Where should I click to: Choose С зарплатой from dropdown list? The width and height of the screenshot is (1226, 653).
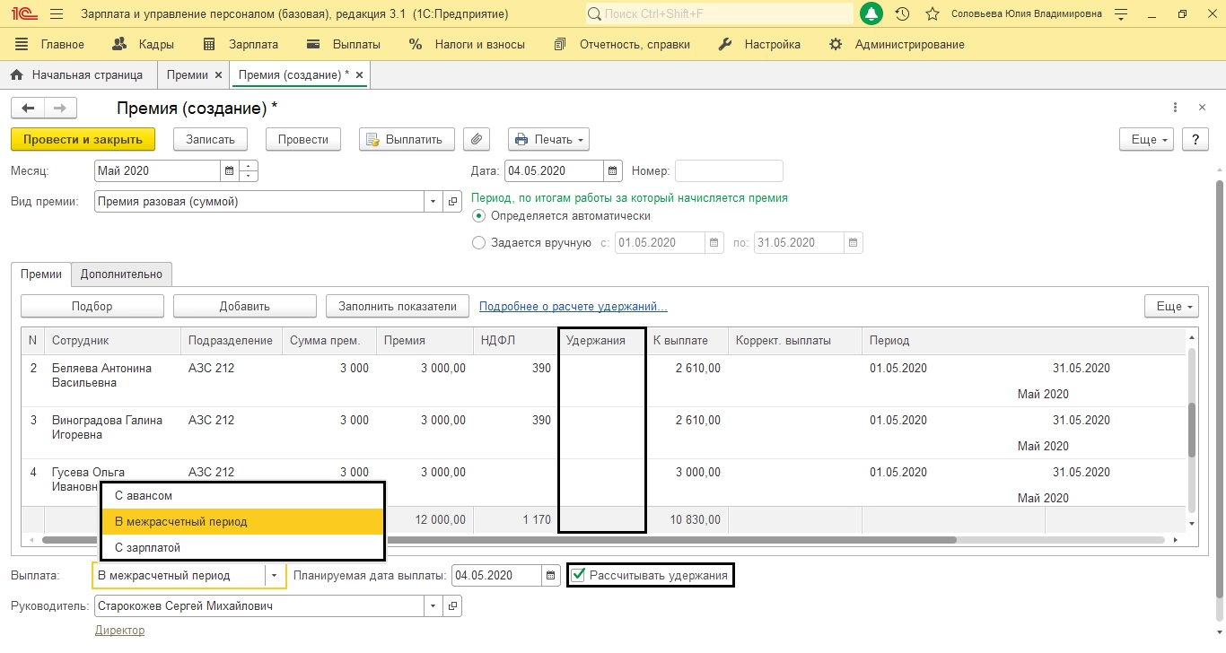click(148, 547)
